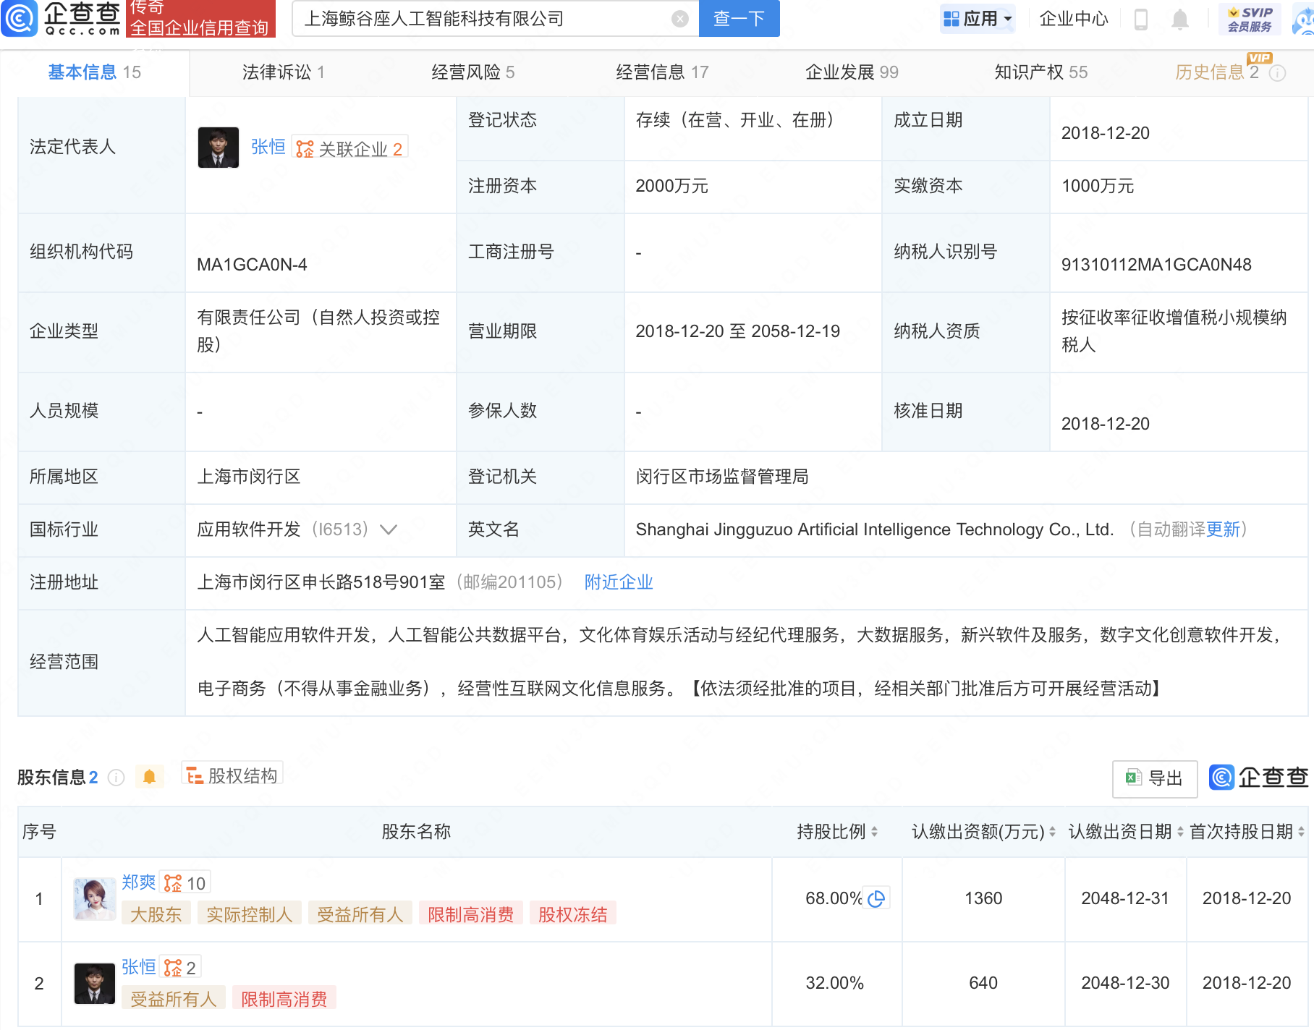Image resolution: width=1314 pixels, height=1030 pixels.
Task: Click the registered address 上海市闵行区申长路518号901室
Action: point(321,582)
